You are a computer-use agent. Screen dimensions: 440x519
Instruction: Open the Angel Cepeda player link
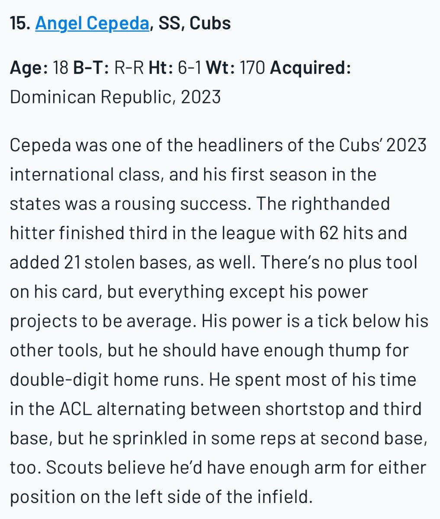(x=92, y=23)
